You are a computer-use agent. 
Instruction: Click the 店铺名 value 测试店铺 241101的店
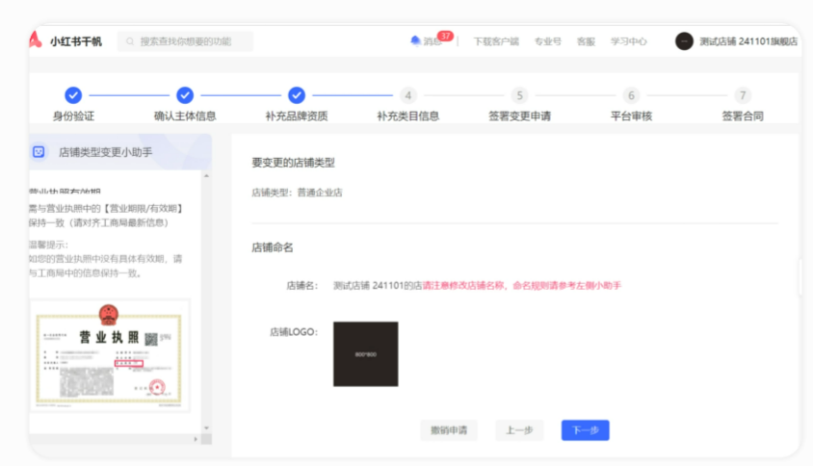(377, 286)
